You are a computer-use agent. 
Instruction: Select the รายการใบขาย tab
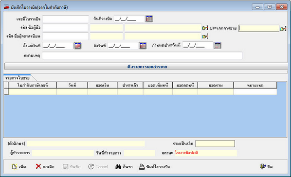tap(17, 78)
